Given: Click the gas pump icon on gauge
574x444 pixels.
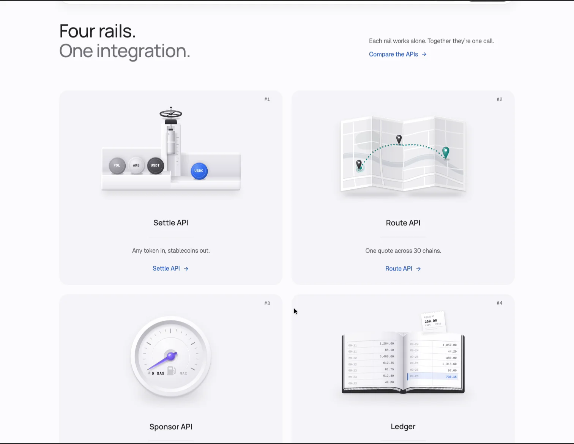Looking at the screenshot, I should [172, 370].
